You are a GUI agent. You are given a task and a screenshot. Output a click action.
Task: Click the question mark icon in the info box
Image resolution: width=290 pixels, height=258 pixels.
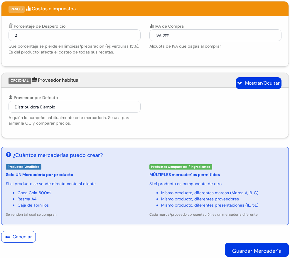pyautogui.click(x=9, y=155)
